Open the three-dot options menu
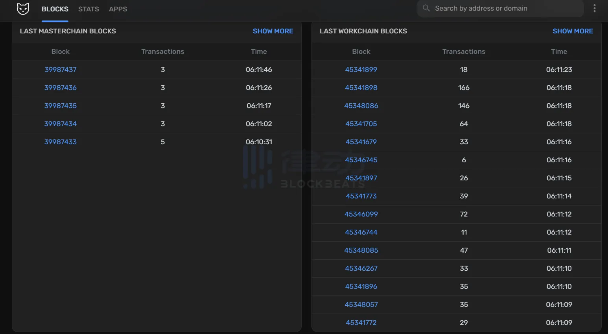Screen dimensions: 608x334 point(594,8)
